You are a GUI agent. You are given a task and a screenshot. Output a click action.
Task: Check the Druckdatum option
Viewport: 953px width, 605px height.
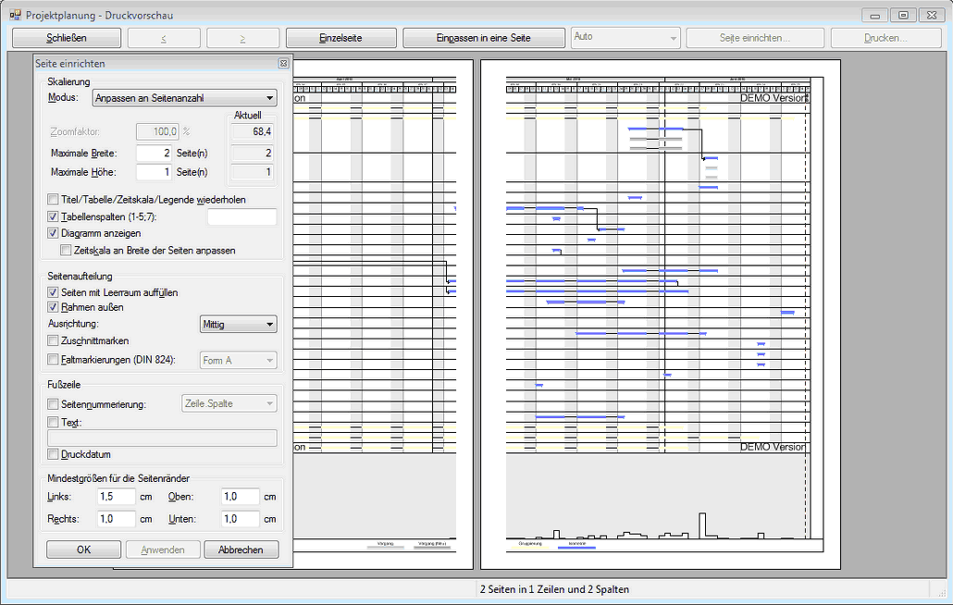53,455
